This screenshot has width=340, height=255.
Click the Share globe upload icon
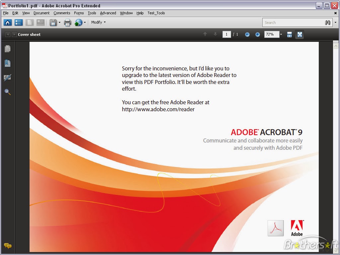(x=78, y=22)
